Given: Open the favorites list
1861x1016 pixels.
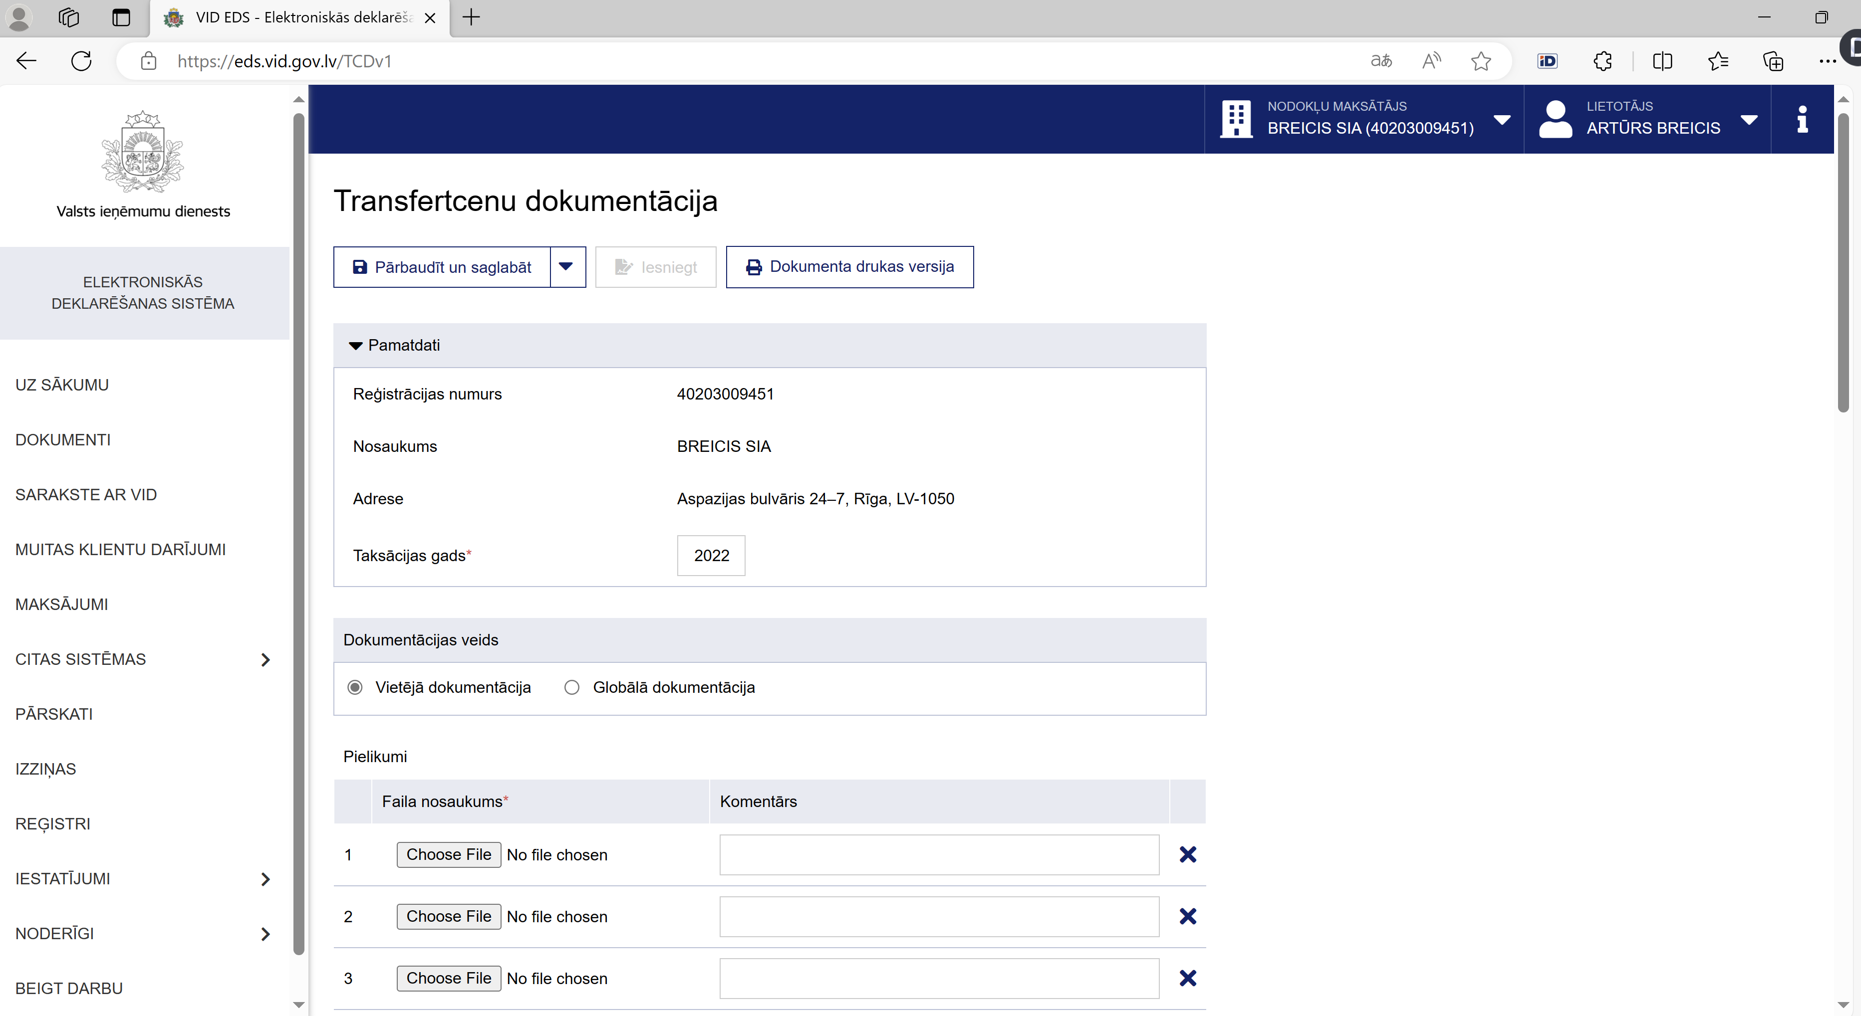Looking at the screenshot, I should pyautogui.click(x=1718, y=61).
